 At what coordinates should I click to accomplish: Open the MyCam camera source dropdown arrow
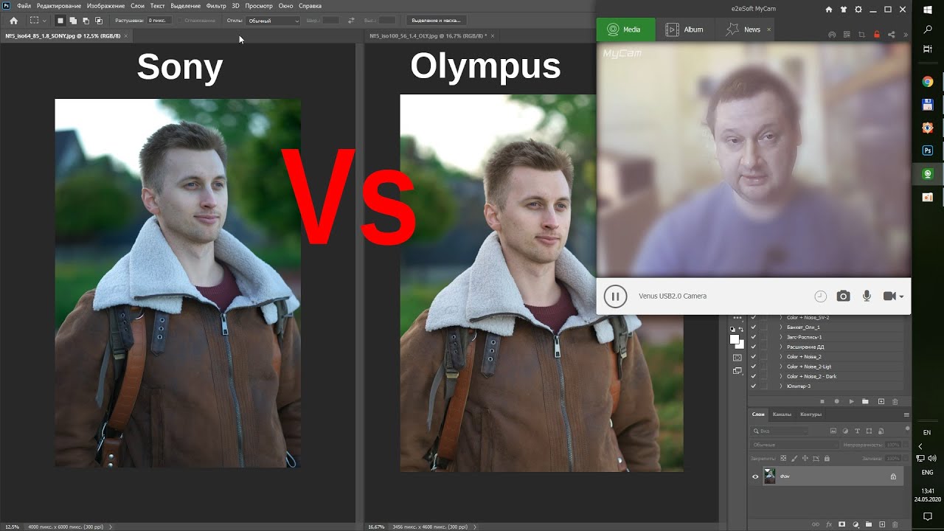pyautogui.click(x=901, y=296)
